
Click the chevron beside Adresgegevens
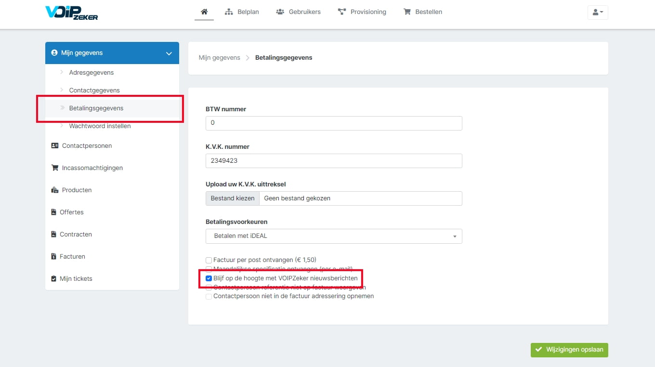(x=62, y=72)
